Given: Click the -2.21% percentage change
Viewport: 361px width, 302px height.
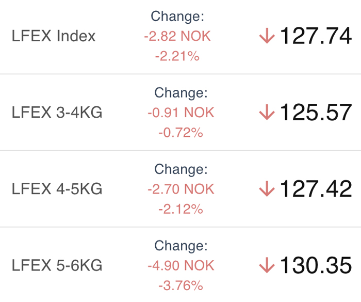Looking at the screenshot, I should [177, 56].
